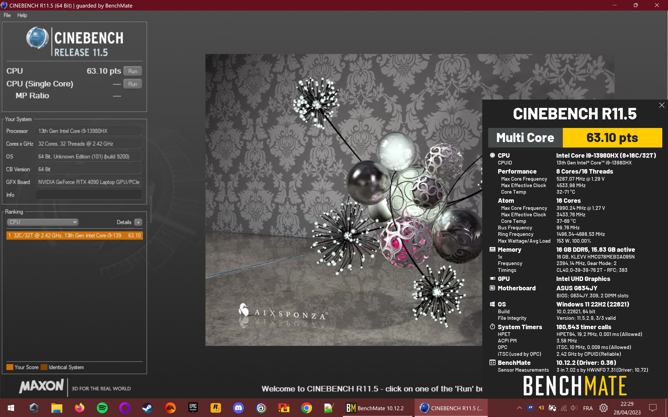Open Epic Games Launcher from taskbar

(193, 408)
